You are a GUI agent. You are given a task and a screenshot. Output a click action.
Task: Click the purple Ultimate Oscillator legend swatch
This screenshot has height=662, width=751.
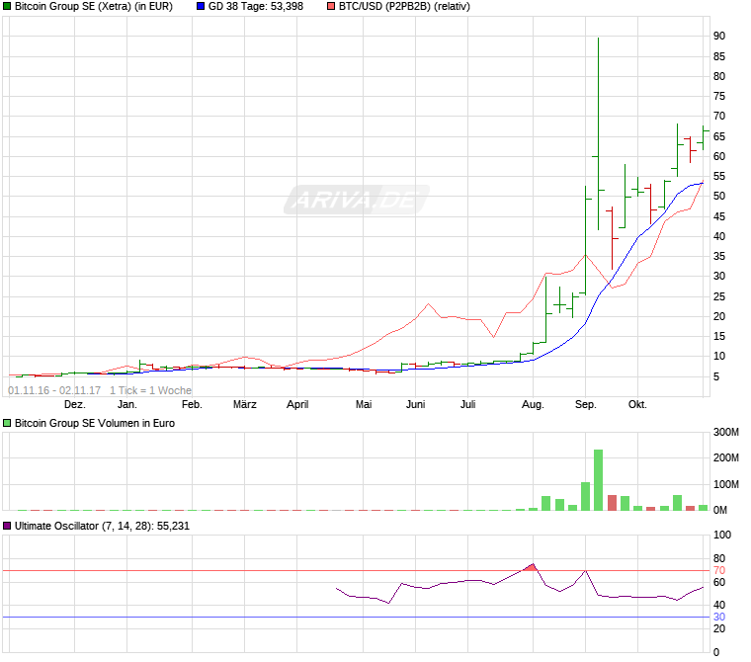[x=7, y=526]
